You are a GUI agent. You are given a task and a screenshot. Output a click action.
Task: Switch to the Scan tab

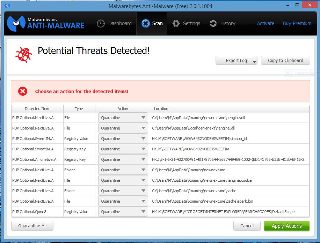pyautogui.click(x=152, y=23)
